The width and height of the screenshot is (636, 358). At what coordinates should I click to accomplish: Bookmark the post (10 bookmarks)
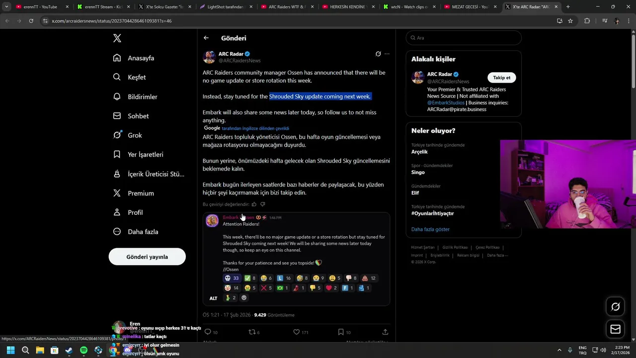pyautogui.click(x=344, y=332)
